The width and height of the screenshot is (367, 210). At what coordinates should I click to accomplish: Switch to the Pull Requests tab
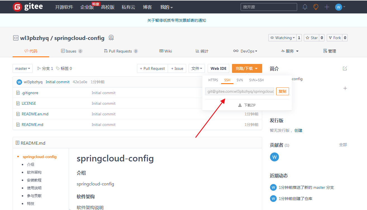[121, 51]
